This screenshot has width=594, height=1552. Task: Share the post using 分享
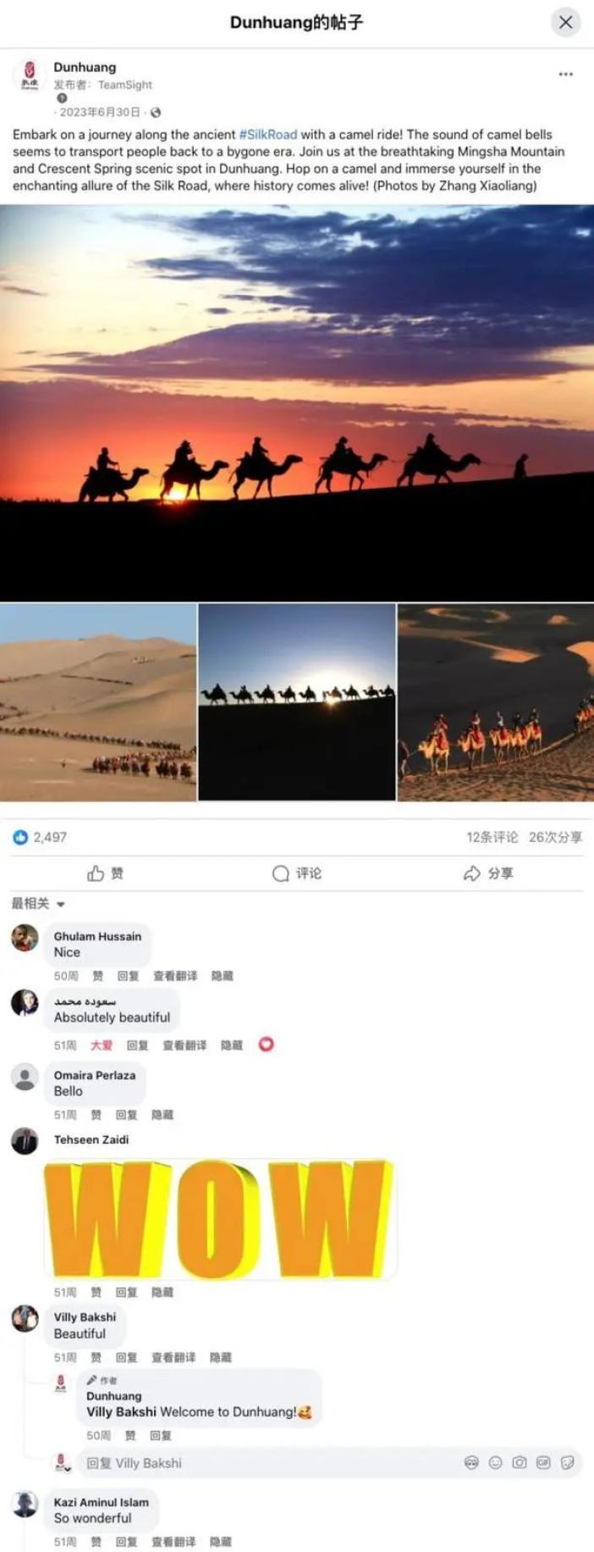(x=488, y=873)
